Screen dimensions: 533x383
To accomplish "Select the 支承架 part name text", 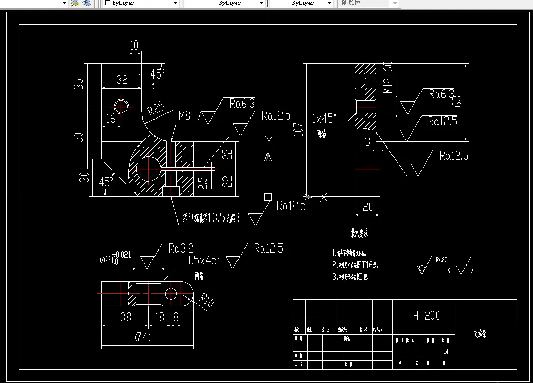I will (481, 334).
